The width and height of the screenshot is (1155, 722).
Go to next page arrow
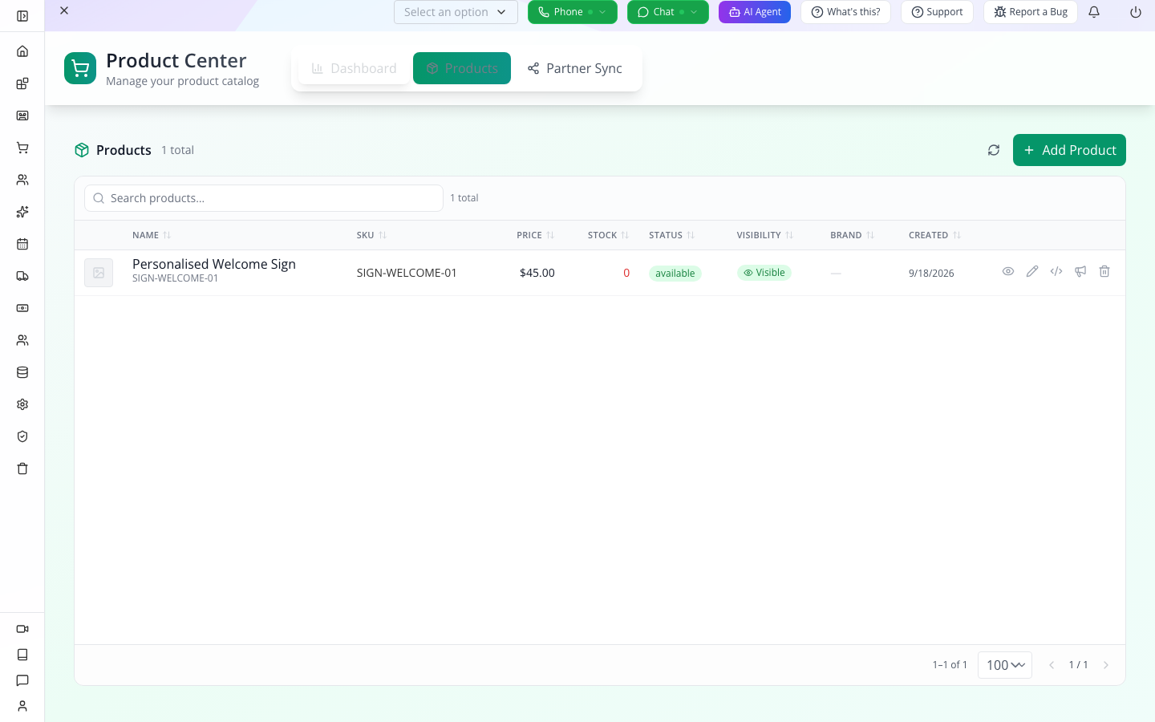click(1106, 665)
